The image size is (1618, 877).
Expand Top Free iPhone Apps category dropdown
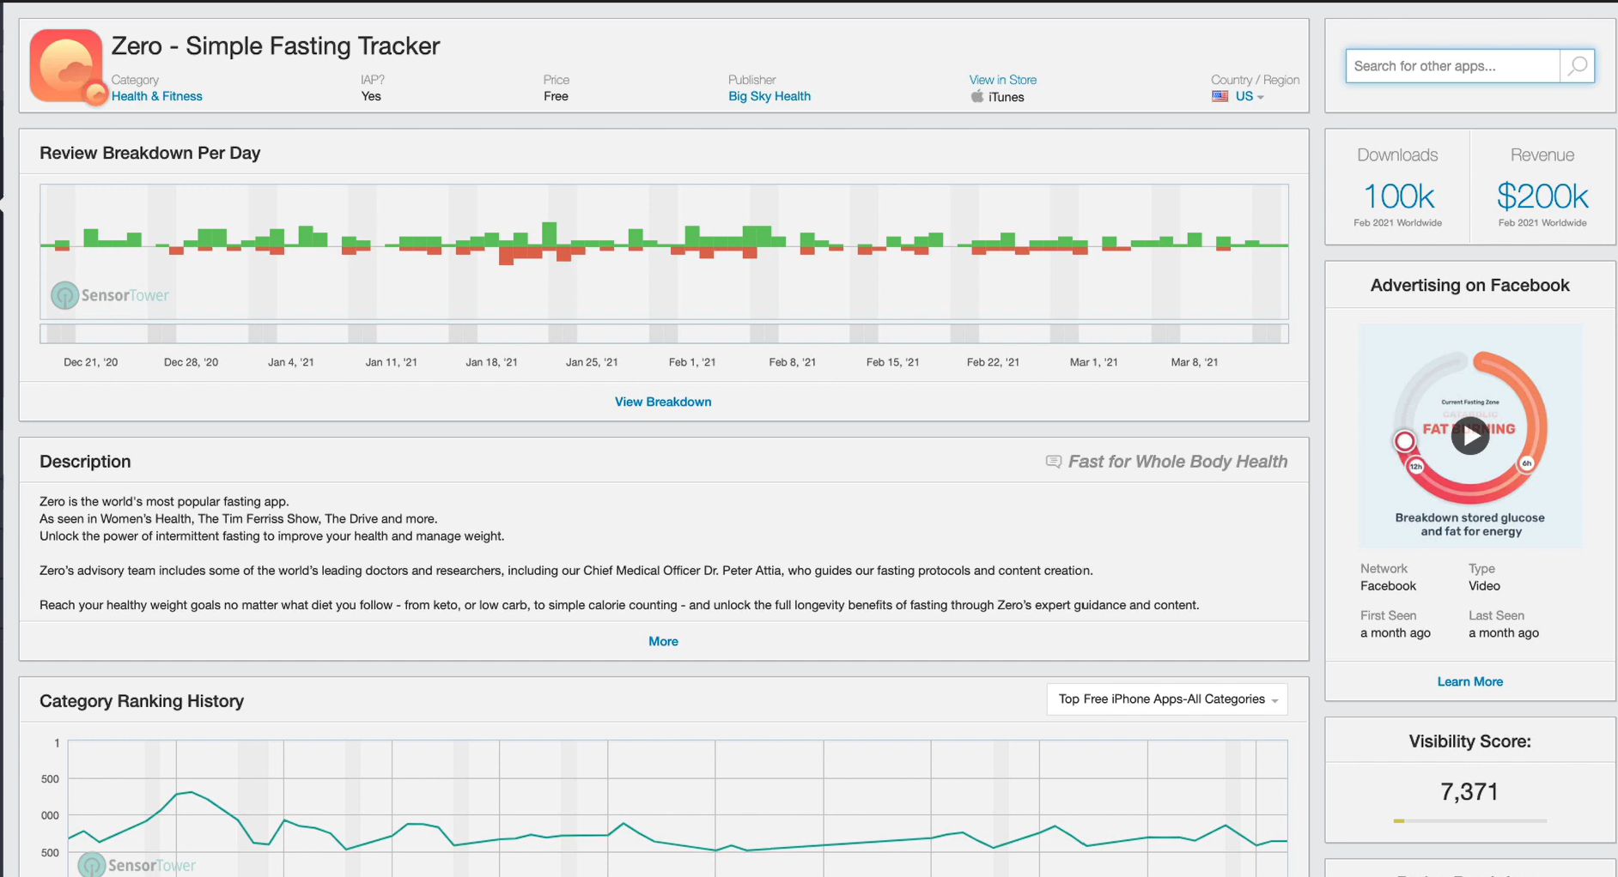1166,699
